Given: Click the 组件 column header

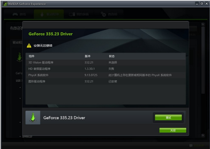Looking at the screenshot, I should click(x=31, y=56).
